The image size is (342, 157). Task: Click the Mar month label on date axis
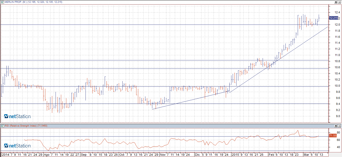pos(306,155)
